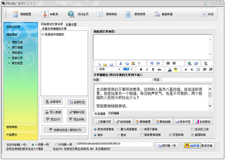Click the 标题 input field
The width and height of the screenshot is (225, 160).
[x=126, y=80]
